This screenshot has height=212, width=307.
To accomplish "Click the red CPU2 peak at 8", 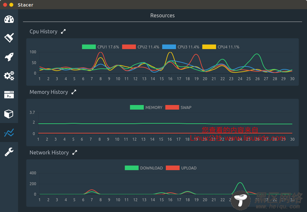I will click(100, 52).
